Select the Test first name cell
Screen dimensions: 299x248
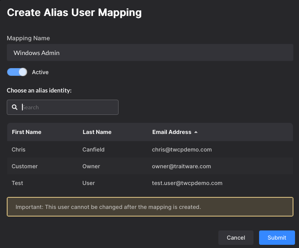18,183
